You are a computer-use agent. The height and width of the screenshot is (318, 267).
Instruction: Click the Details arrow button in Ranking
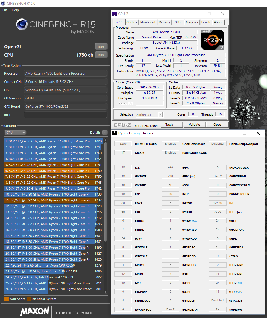(x=105, y=133)
